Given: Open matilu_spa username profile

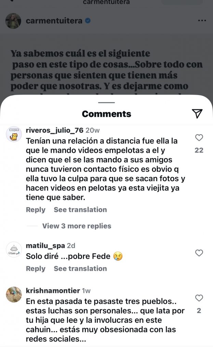Looking at the screenshot, I should tap(45, 246).
